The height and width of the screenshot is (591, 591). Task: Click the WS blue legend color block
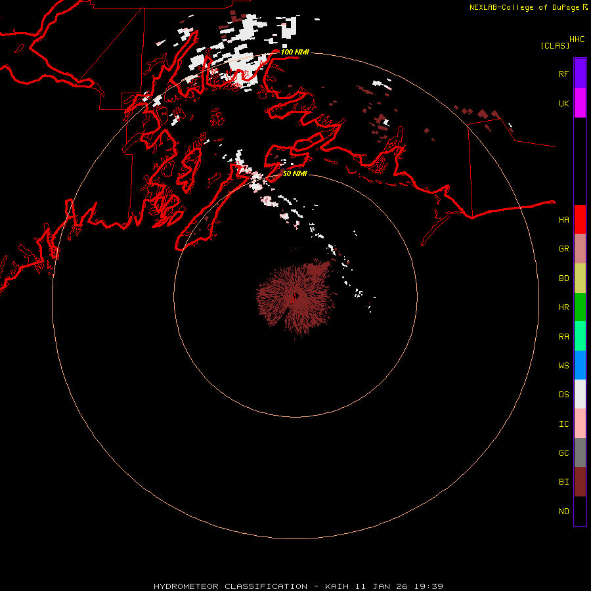580,365
